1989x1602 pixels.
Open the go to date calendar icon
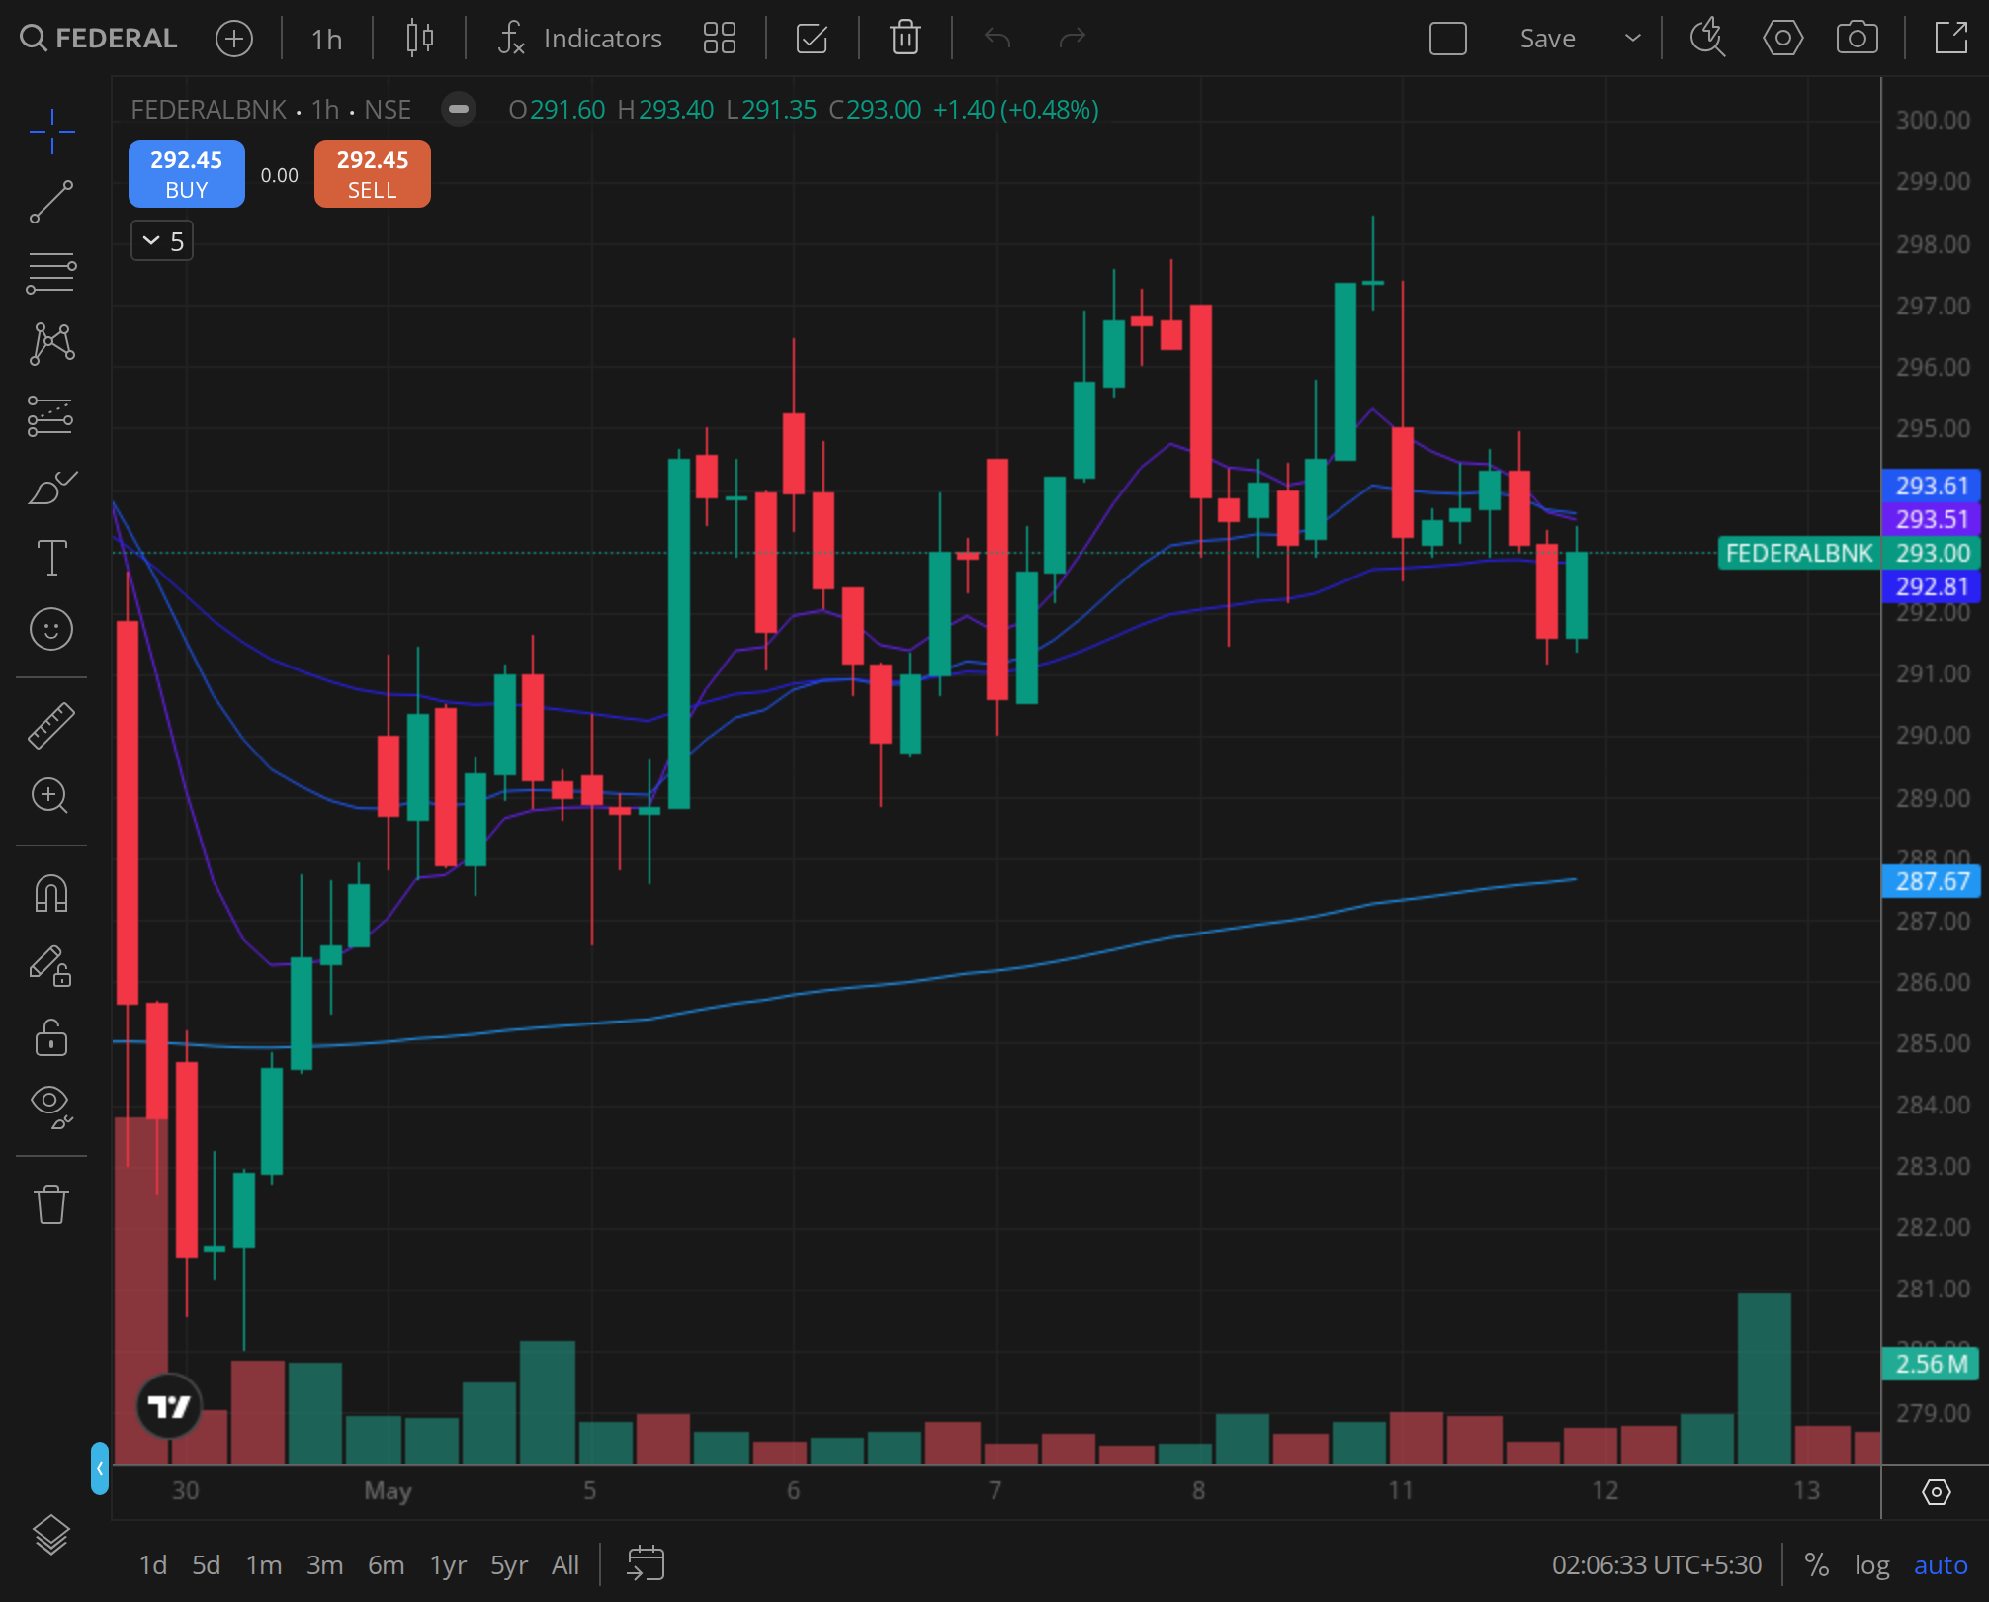coord(647,1564)
